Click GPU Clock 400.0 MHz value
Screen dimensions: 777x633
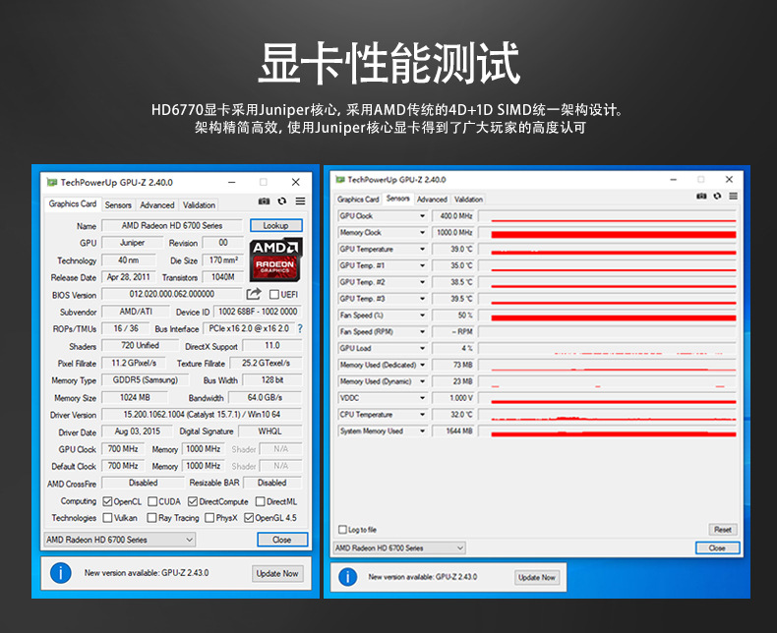(453, 216)
